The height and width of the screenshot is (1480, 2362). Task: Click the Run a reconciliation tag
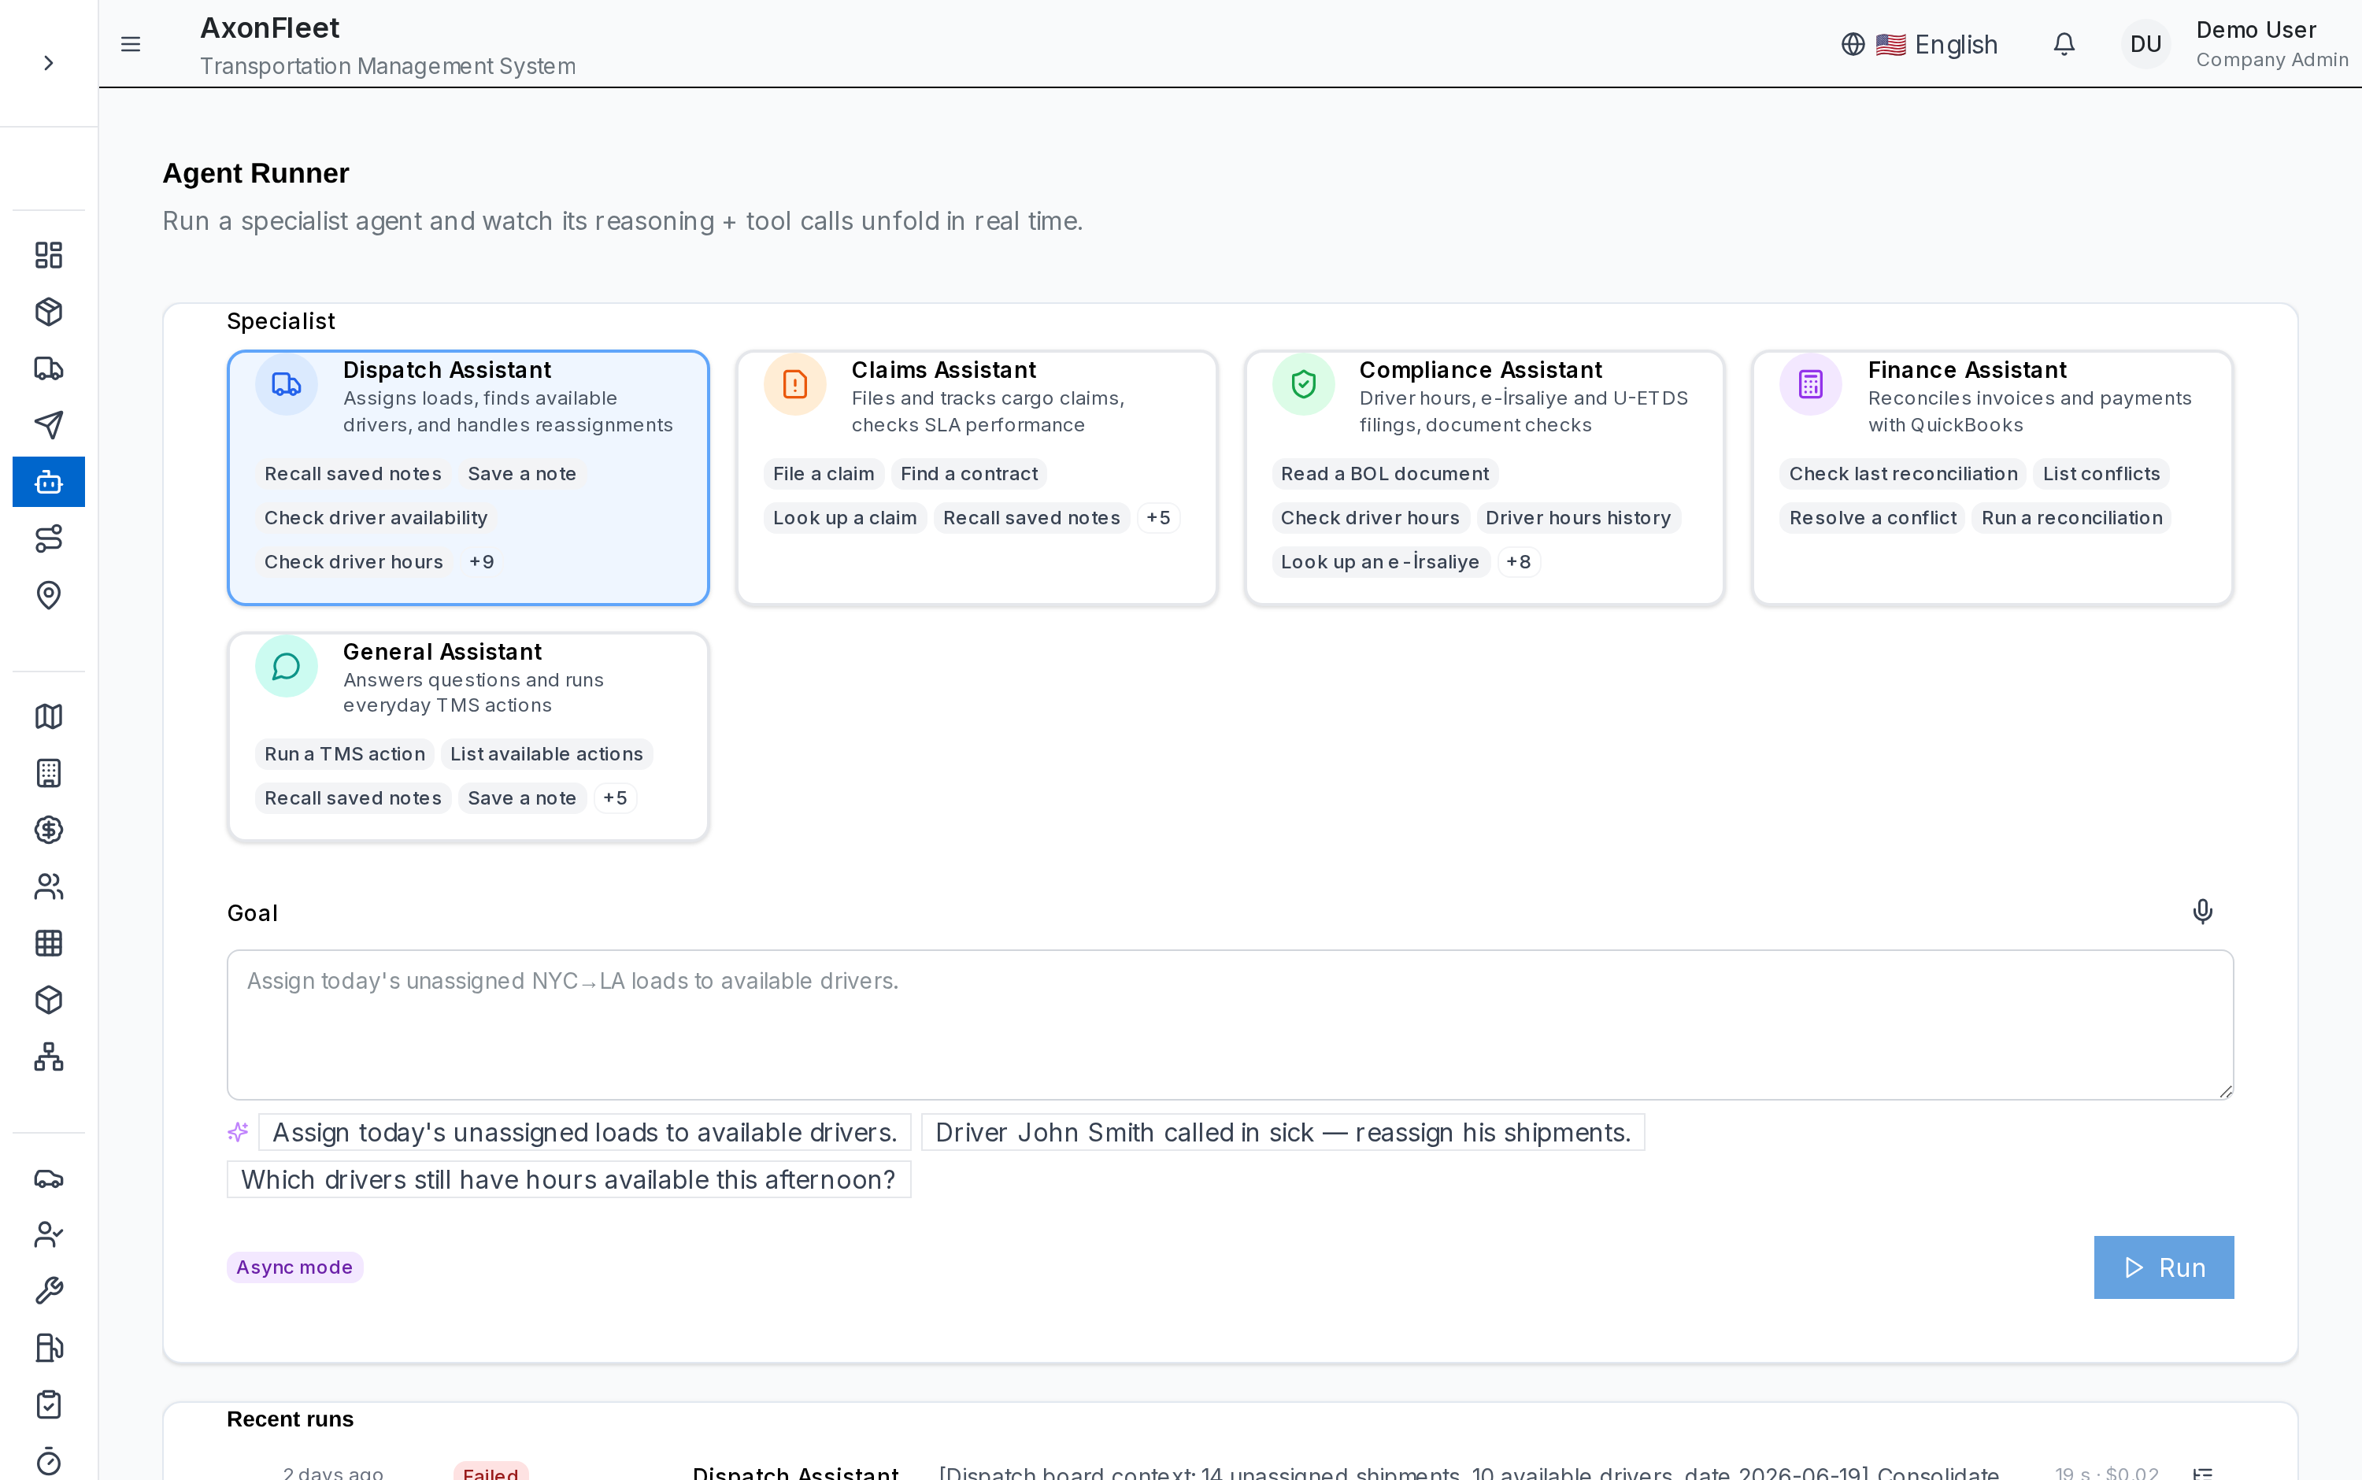[2072, 518]
